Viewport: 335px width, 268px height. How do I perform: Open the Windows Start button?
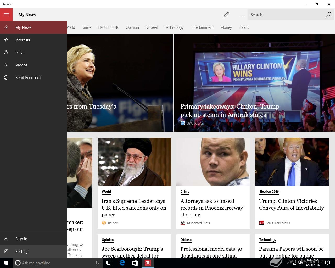pos(6,263)
